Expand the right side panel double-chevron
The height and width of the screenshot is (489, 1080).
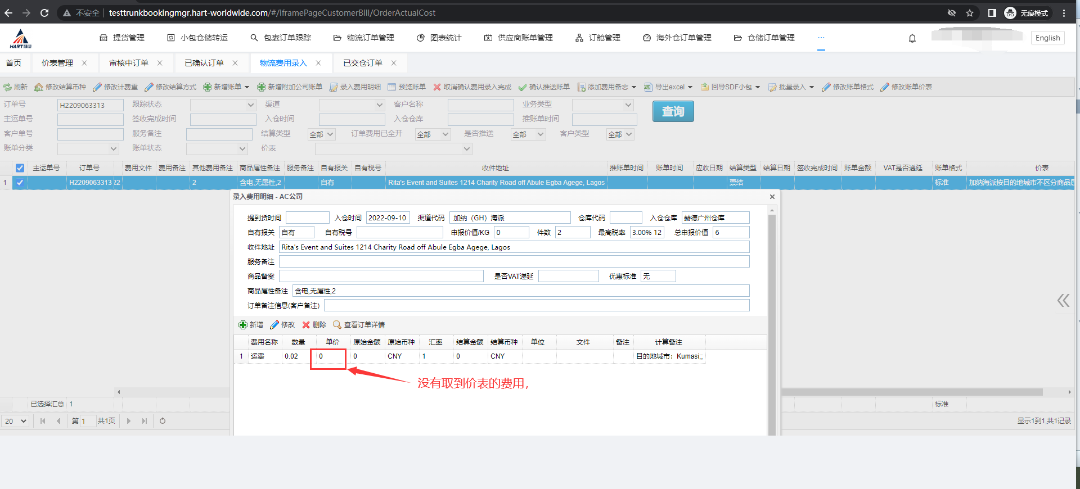pyautogui.click(x=1063, y=301)
